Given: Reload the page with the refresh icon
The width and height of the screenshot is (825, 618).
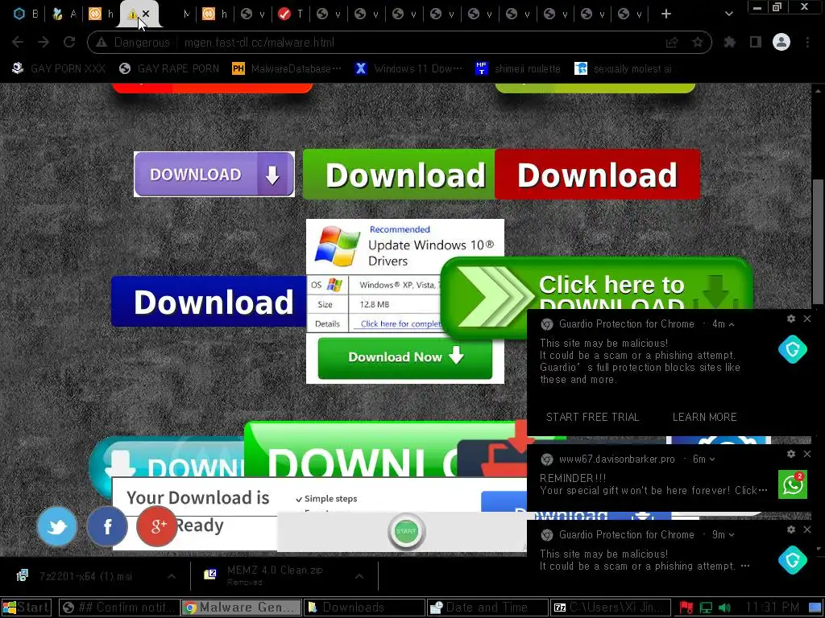Looking at the screenshot, I should (x=69, y=42).
